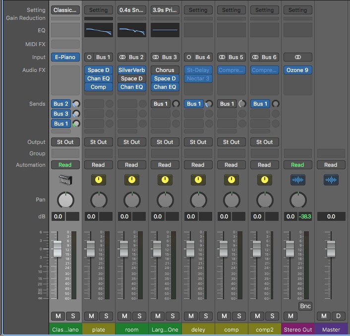Click the volume fader on Larg...One channel

coord(157,249)
